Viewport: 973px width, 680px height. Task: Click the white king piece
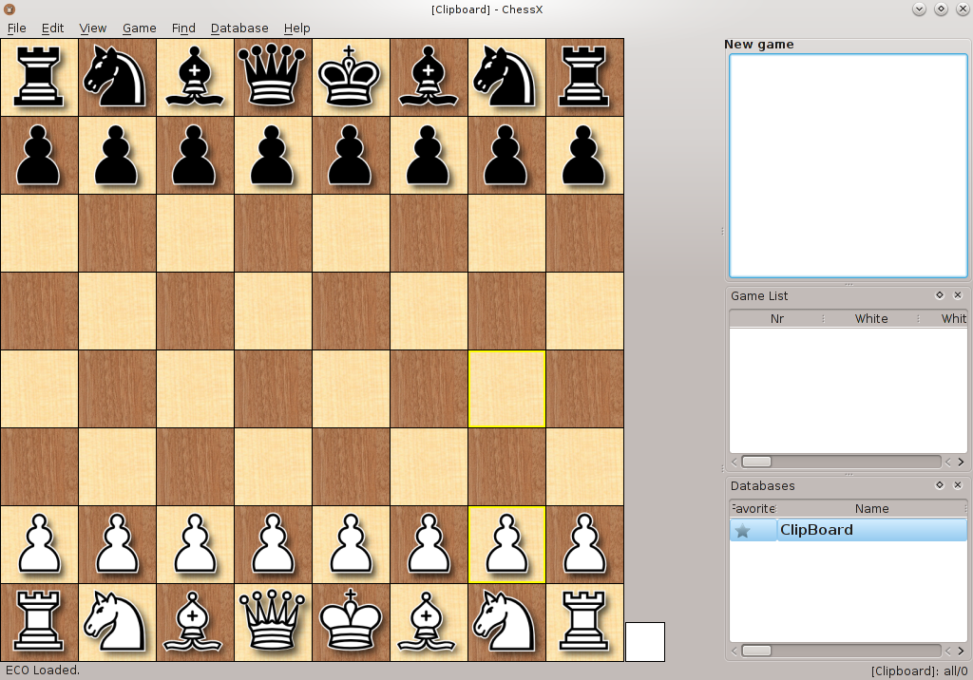(352, 622)
